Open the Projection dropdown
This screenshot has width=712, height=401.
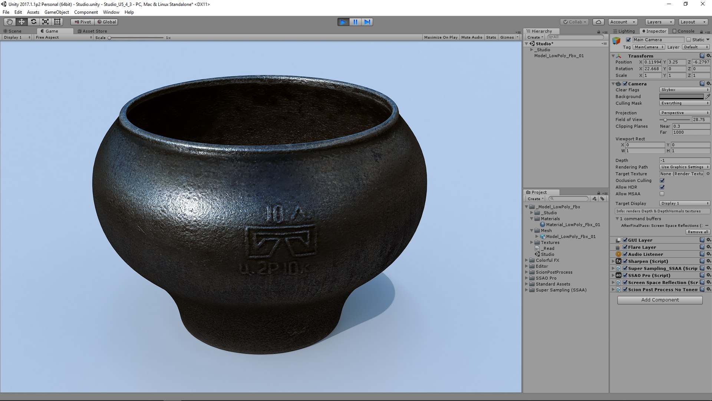685,113
